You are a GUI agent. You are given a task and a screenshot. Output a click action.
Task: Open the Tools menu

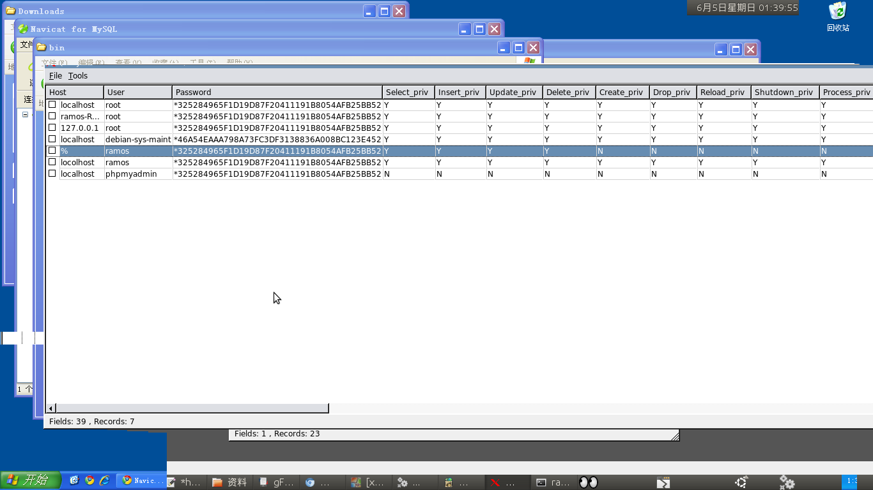(x=78, y=76)
